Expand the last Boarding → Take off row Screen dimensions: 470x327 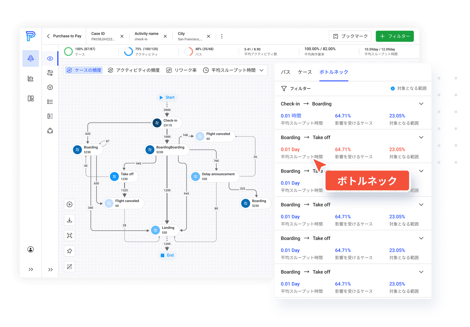(x=421, y=272)
